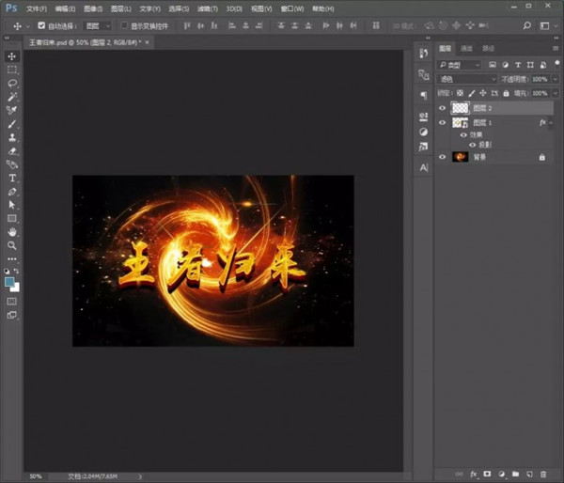Create a new layer with bottom icon
Screen dimensions: 564x483
(529, 474)
